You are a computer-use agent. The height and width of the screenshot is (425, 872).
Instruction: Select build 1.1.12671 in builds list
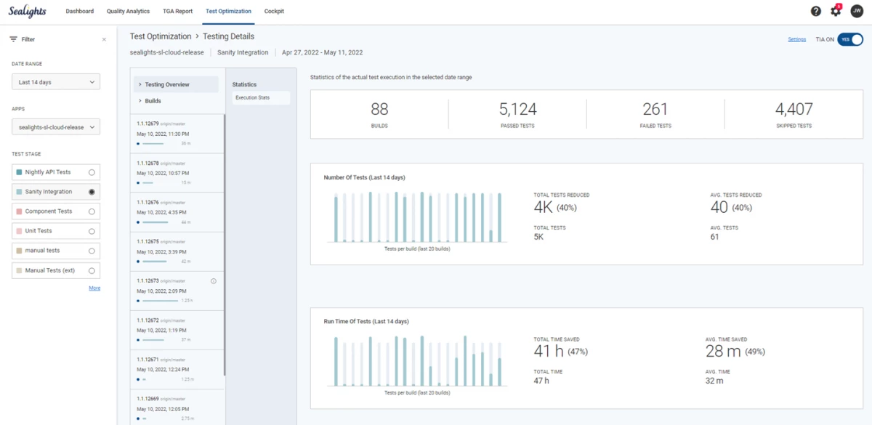177,369
